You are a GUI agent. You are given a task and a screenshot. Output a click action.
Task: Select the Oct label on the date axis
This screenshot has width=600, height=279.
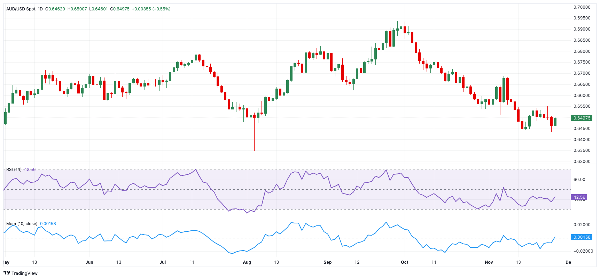click(x=404, y=262)
